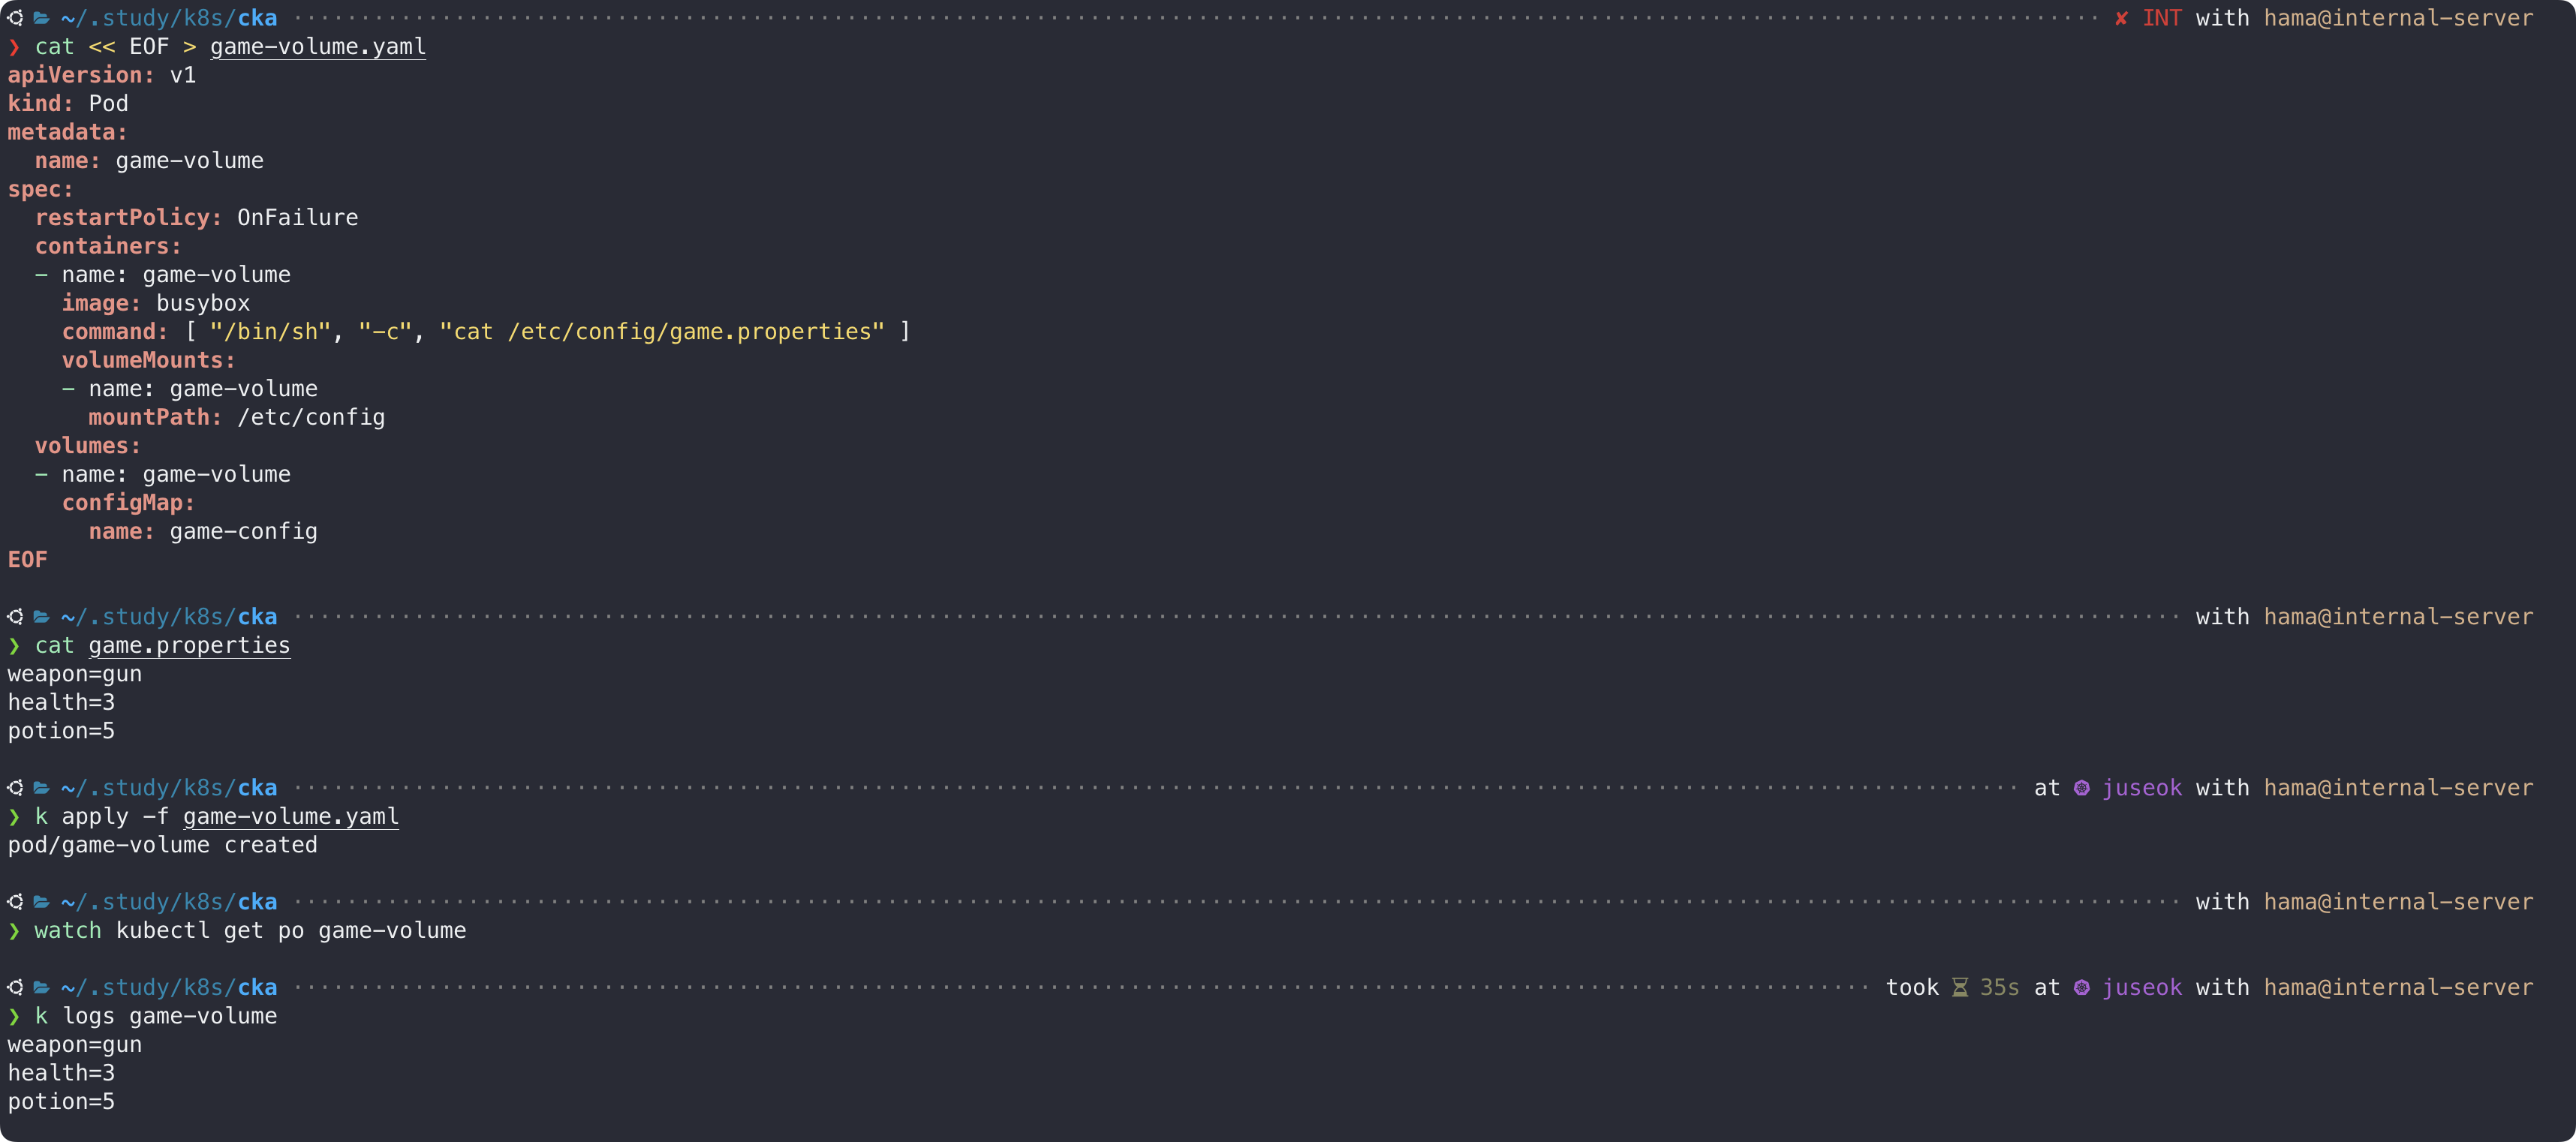Click the juseok context name above 'k logs'
2576x1142 pixels.
(2141, 988)
